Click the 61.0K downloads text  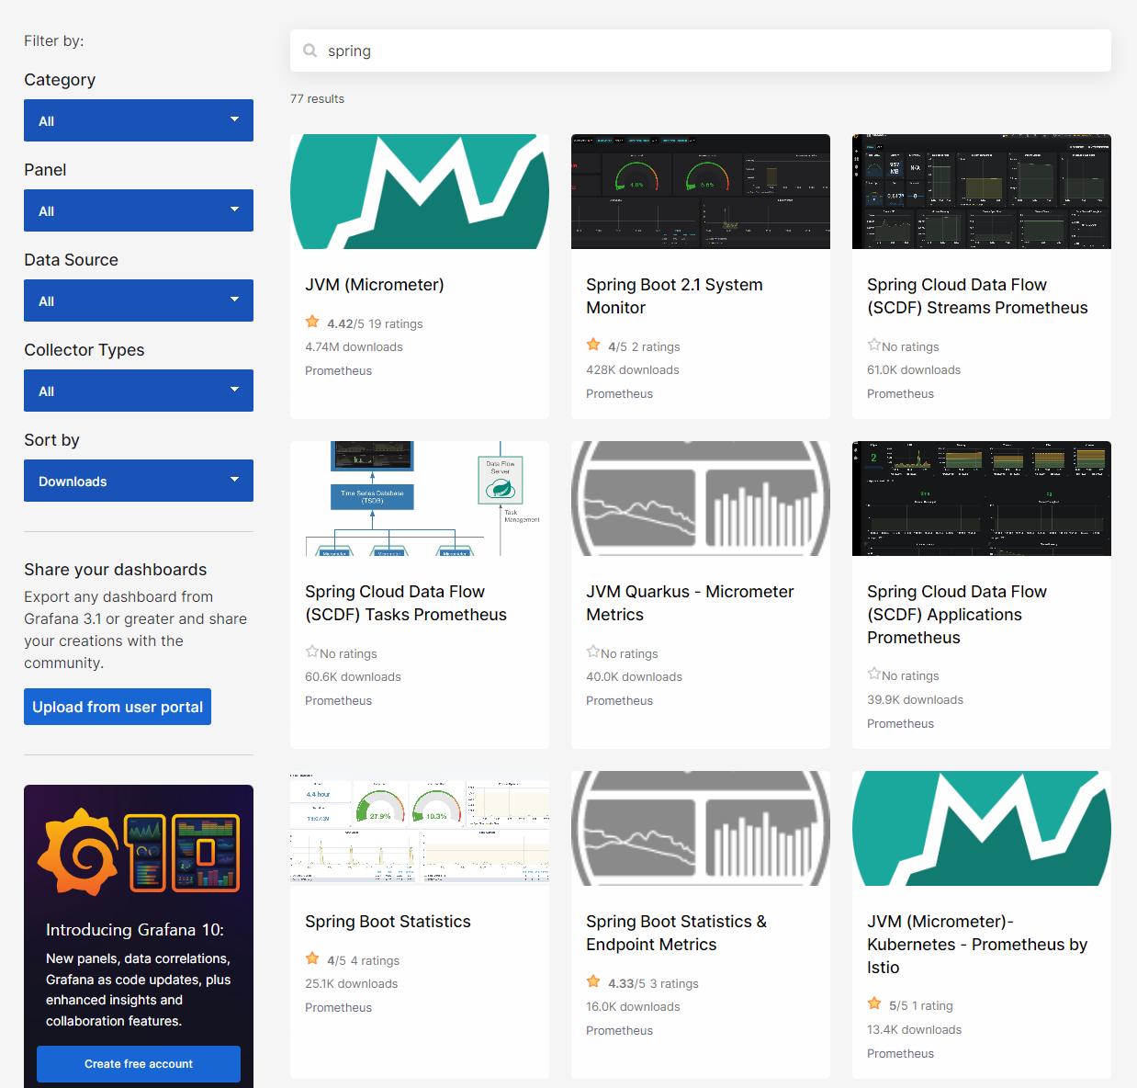tap(914, 370)
